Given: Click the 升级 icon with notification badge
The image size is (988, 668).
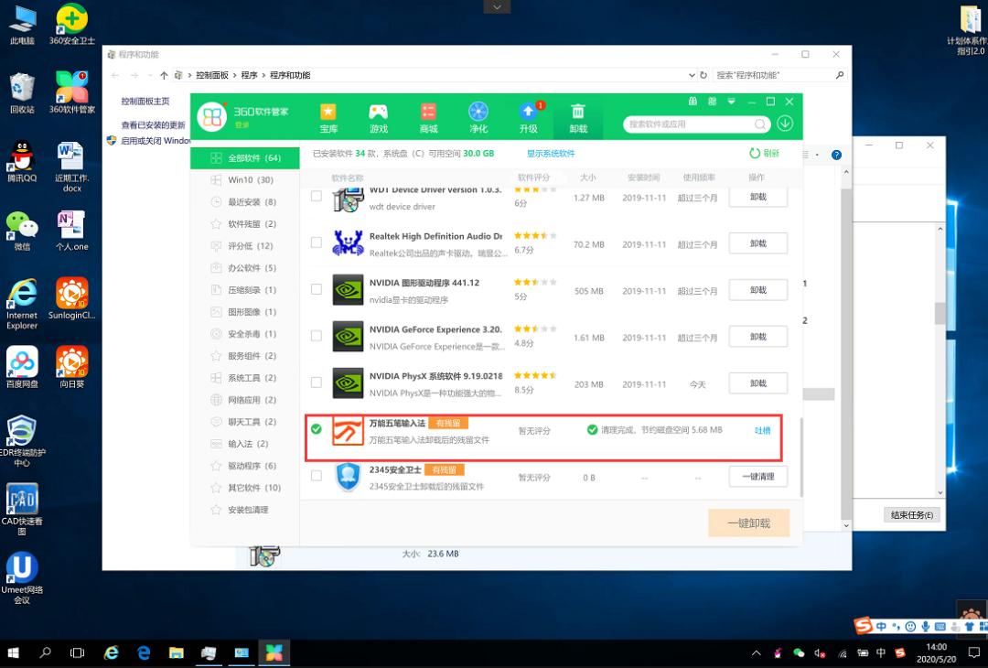Looking at the screenshot, I should pos(529,111).
